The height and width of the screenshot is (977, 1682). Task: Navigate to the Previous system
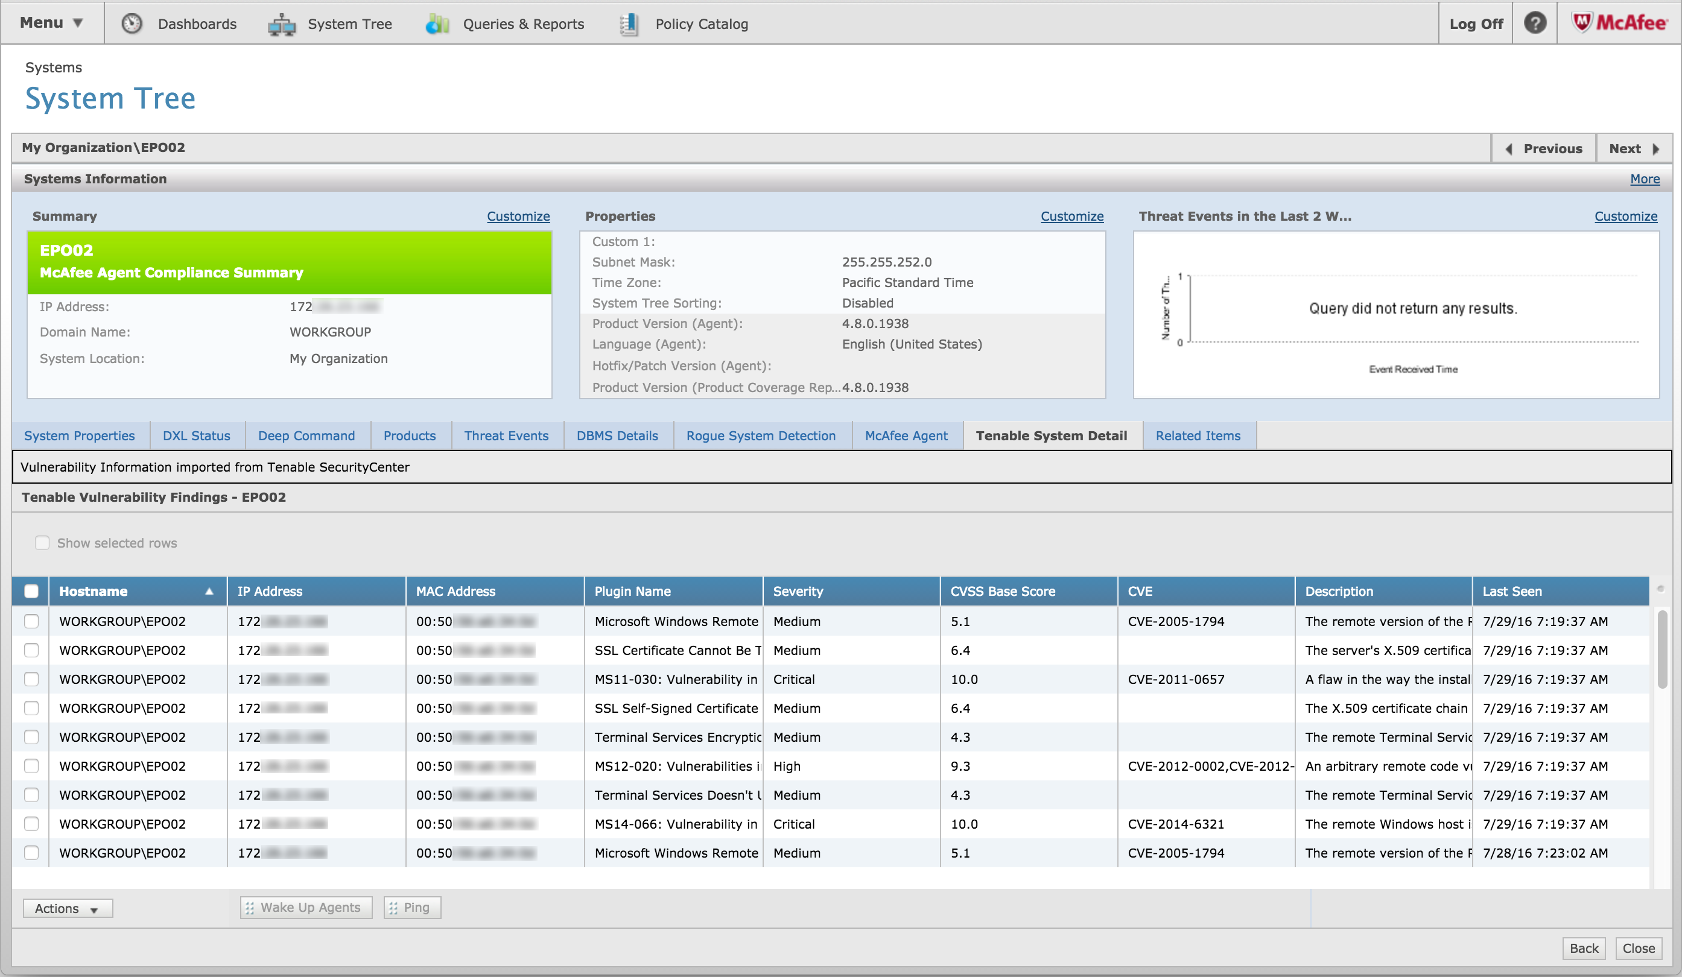click(1544, 148)
